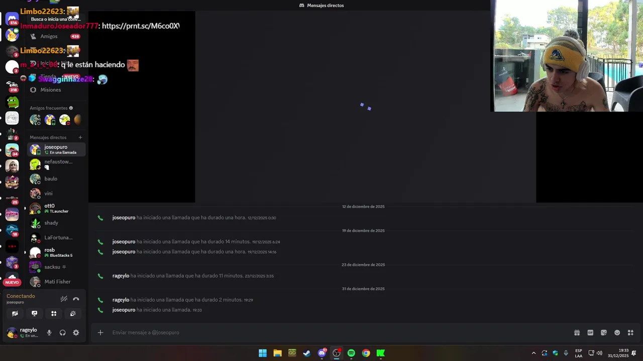This screenshot has width=643, height=361.
Task: Click joseopuro in the 12/12/2025 0:30 call entry
Action: tap(124, 218)
